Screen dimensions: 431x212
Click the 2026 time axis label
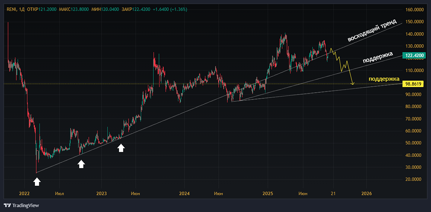pos(367,193)
